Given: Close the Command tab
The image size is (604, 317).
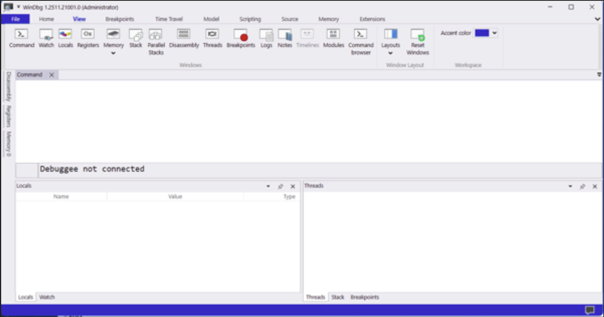Looking at the screenshot, I should pos(52,75).
